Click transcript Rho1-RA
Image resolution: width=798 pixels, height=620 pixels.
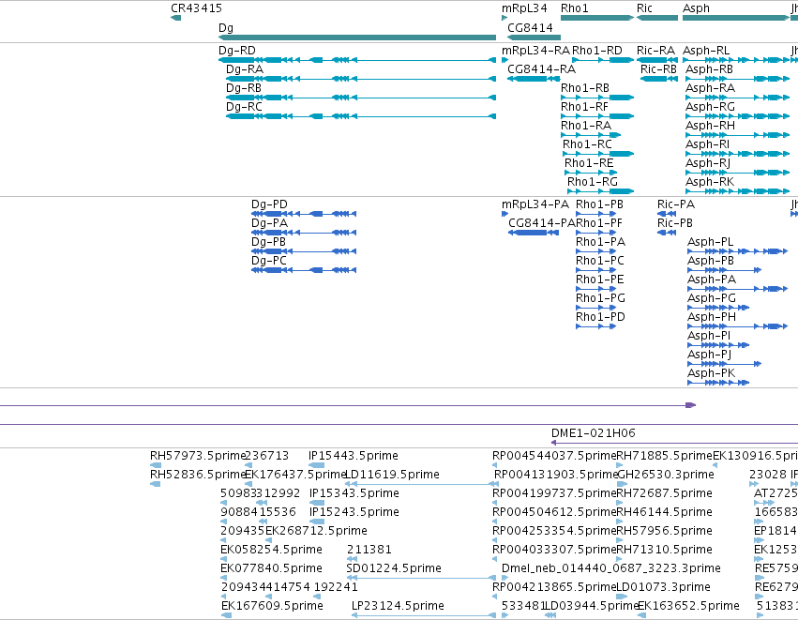[591, 135]
